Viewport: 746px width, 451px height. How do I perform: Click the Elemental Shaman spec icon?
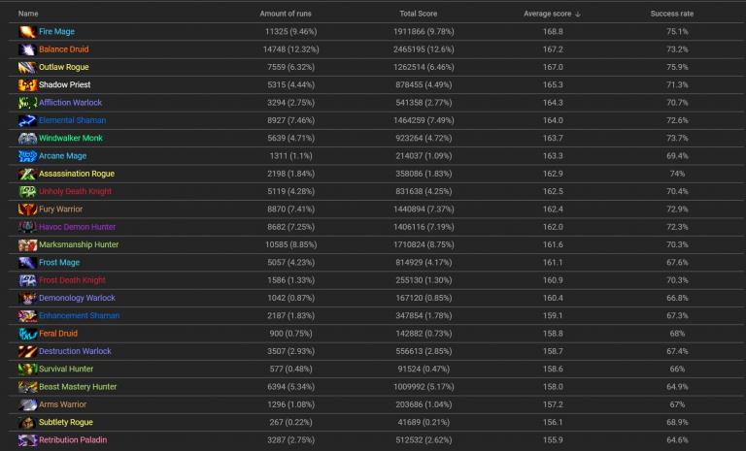coord(27,120)
